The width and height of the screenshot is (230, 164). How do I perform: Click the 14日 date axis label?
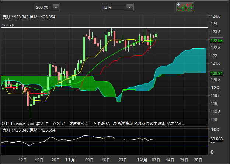[x=170, y=160]
